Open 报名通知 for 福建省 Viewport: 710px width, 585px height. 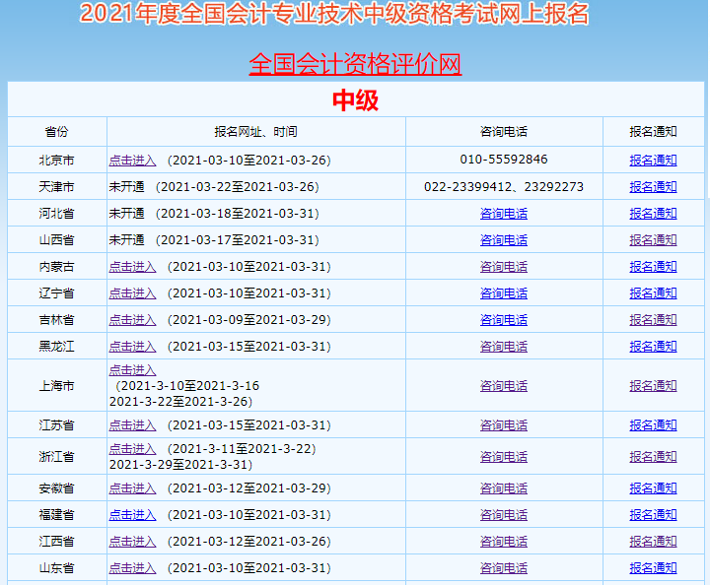pyautogui.click(x=653, y=515)
